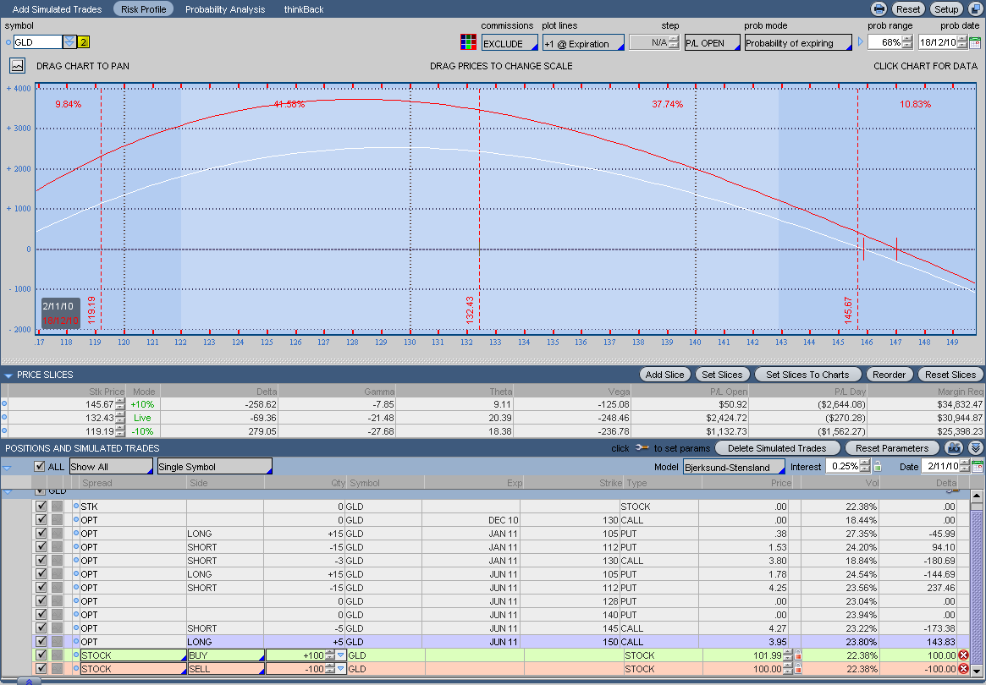Click the lock icon next to Interest

[878, 467]
